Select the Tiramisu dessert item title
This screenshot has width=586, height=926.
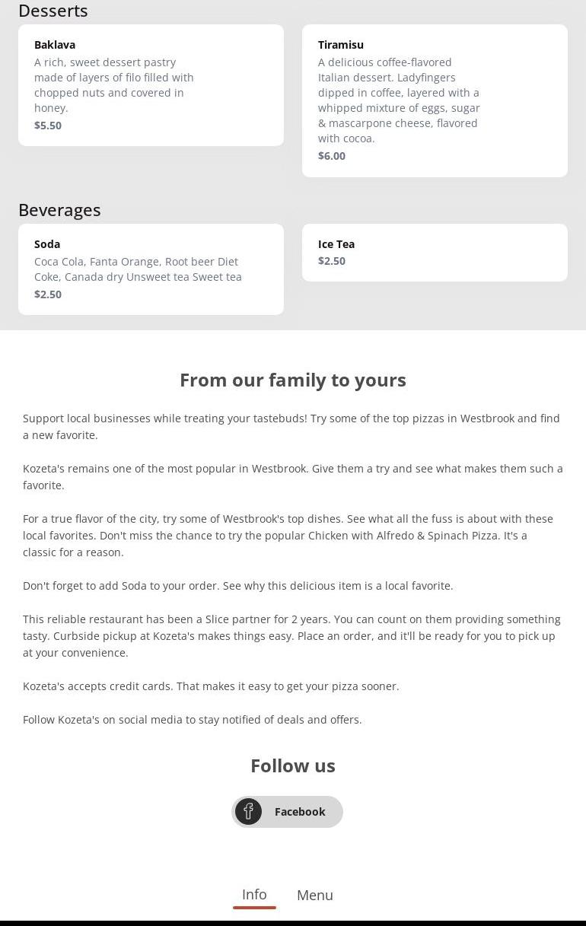coord(341,45)
